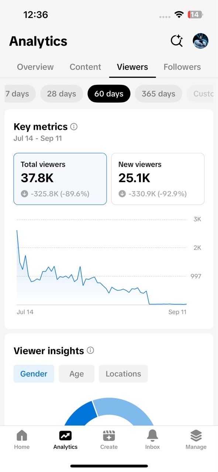Image resolution: width=218 pixels, height=472 pixels.
Task: Open the sparkle search icon
Action: click(x=177, y=41)
